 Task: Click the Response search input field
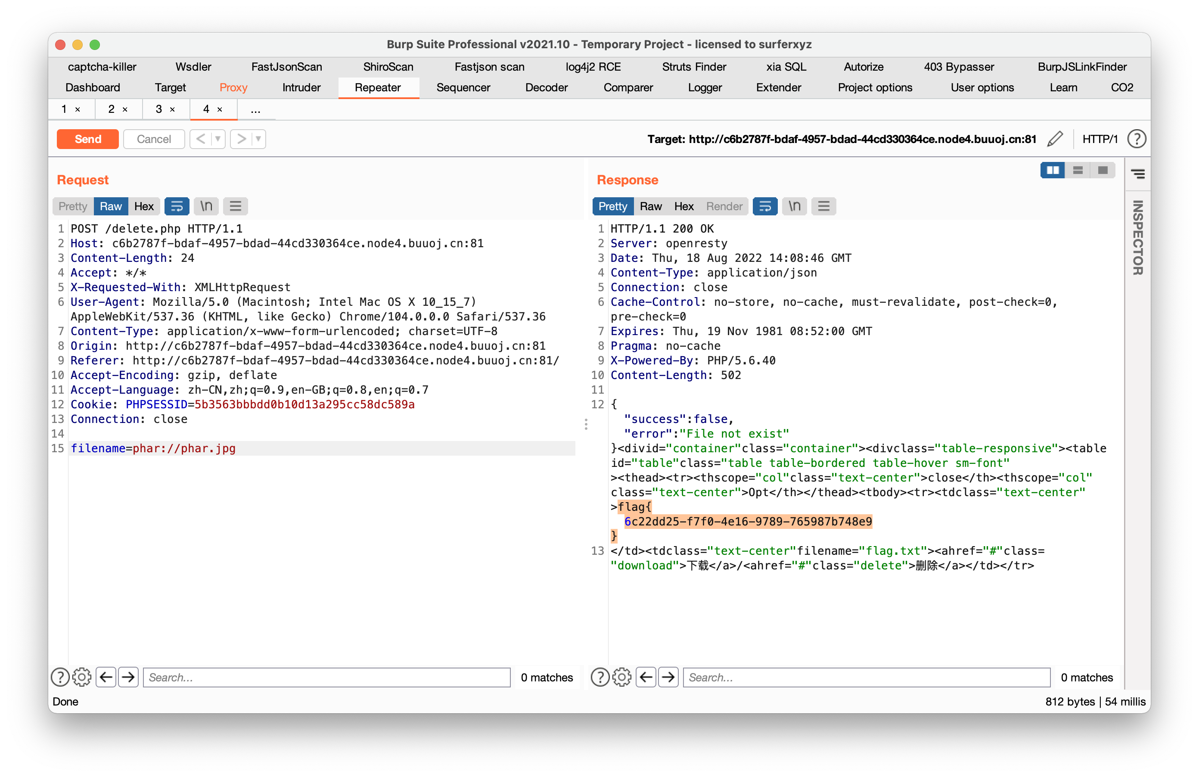click(866, 677)
